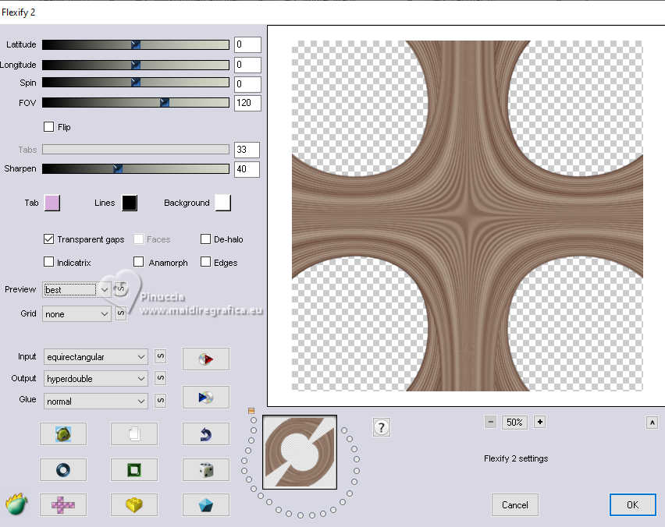Click the Spin slider track
The image size is (665, 527).
point(136,82)
